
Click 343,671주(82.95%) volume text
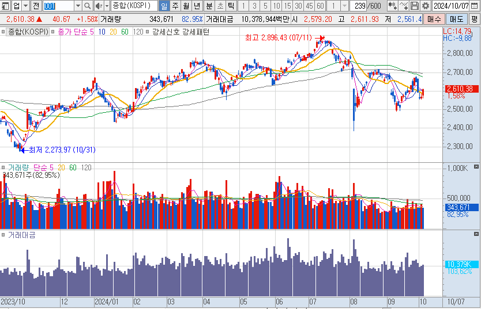click(31, 176)
